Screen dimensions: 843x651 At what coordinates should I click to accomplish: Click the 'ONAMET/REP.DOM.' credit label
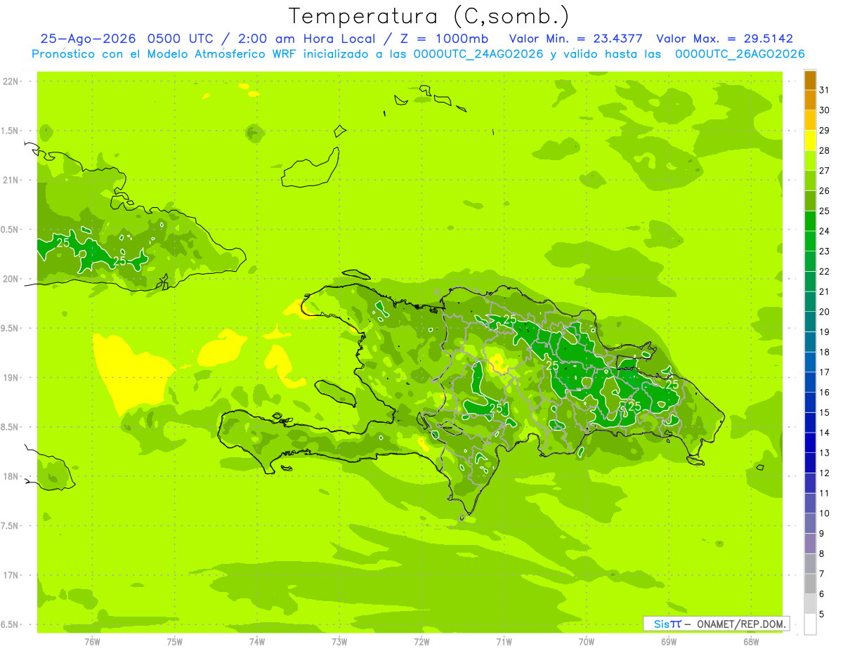pos(741,624)
